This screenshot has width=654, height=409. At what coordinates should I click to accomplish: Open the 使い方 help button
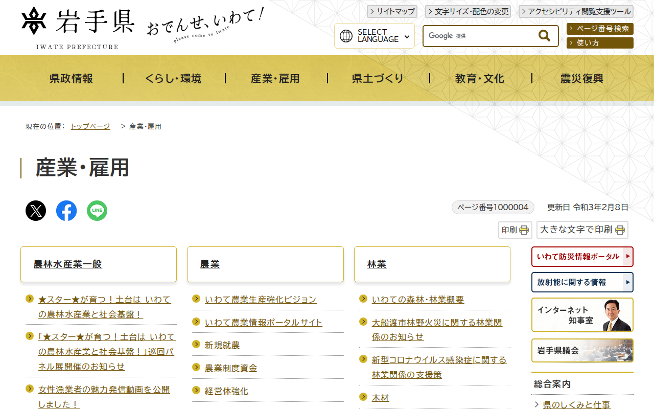600,43
